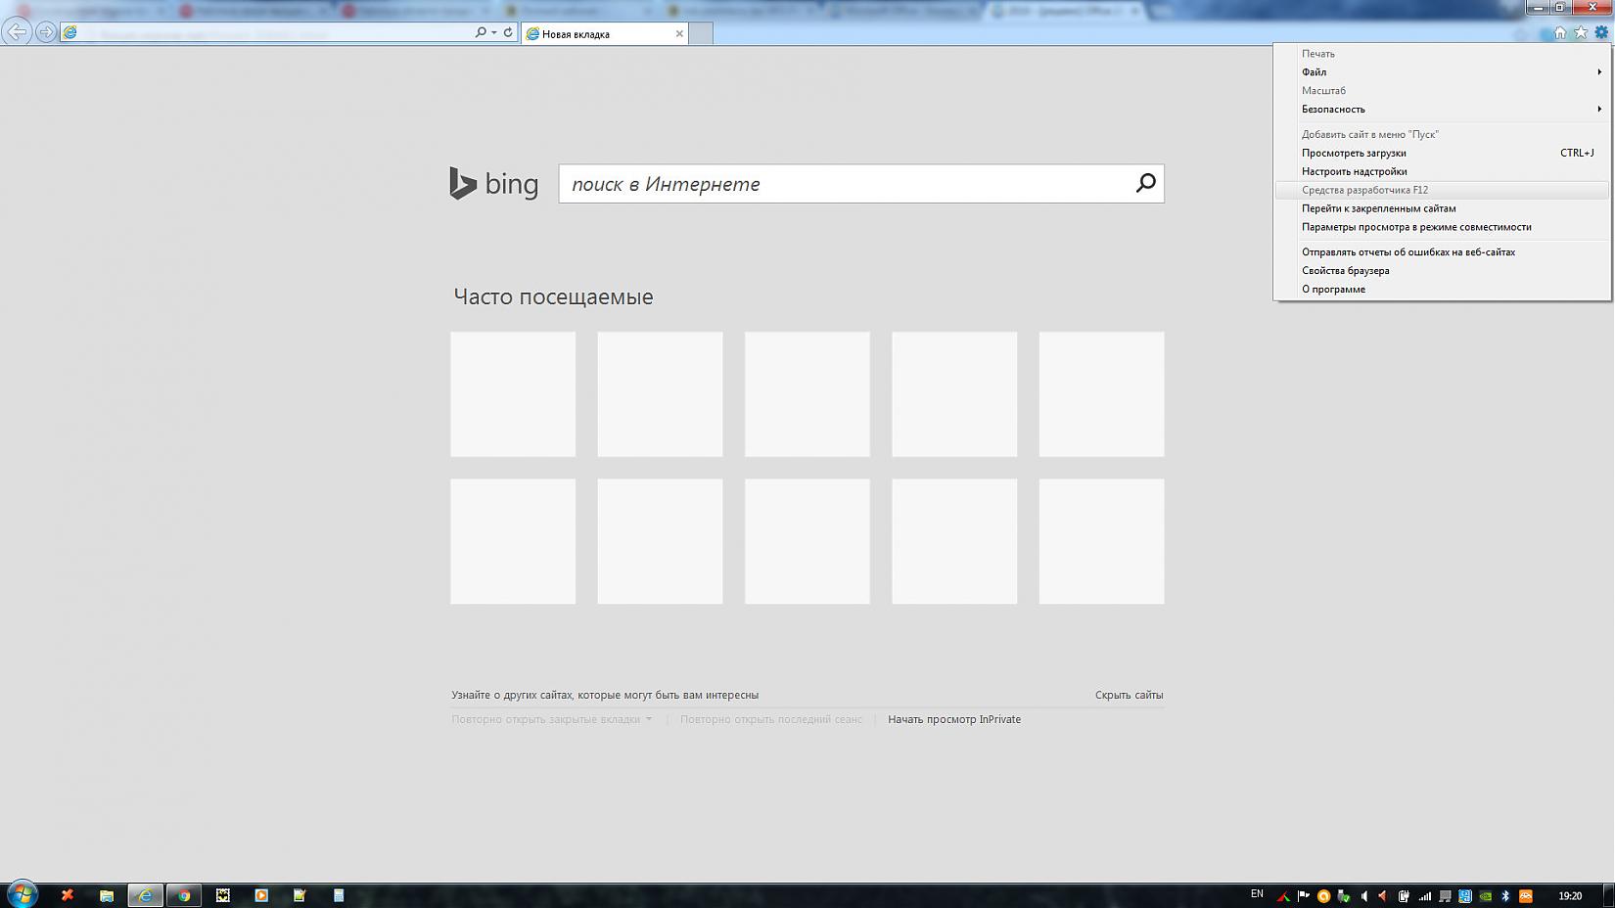The image size is (1615, 908).
Task: Choose "Перейти к закрепленным сайтам"
Action: click(1443, 208)
